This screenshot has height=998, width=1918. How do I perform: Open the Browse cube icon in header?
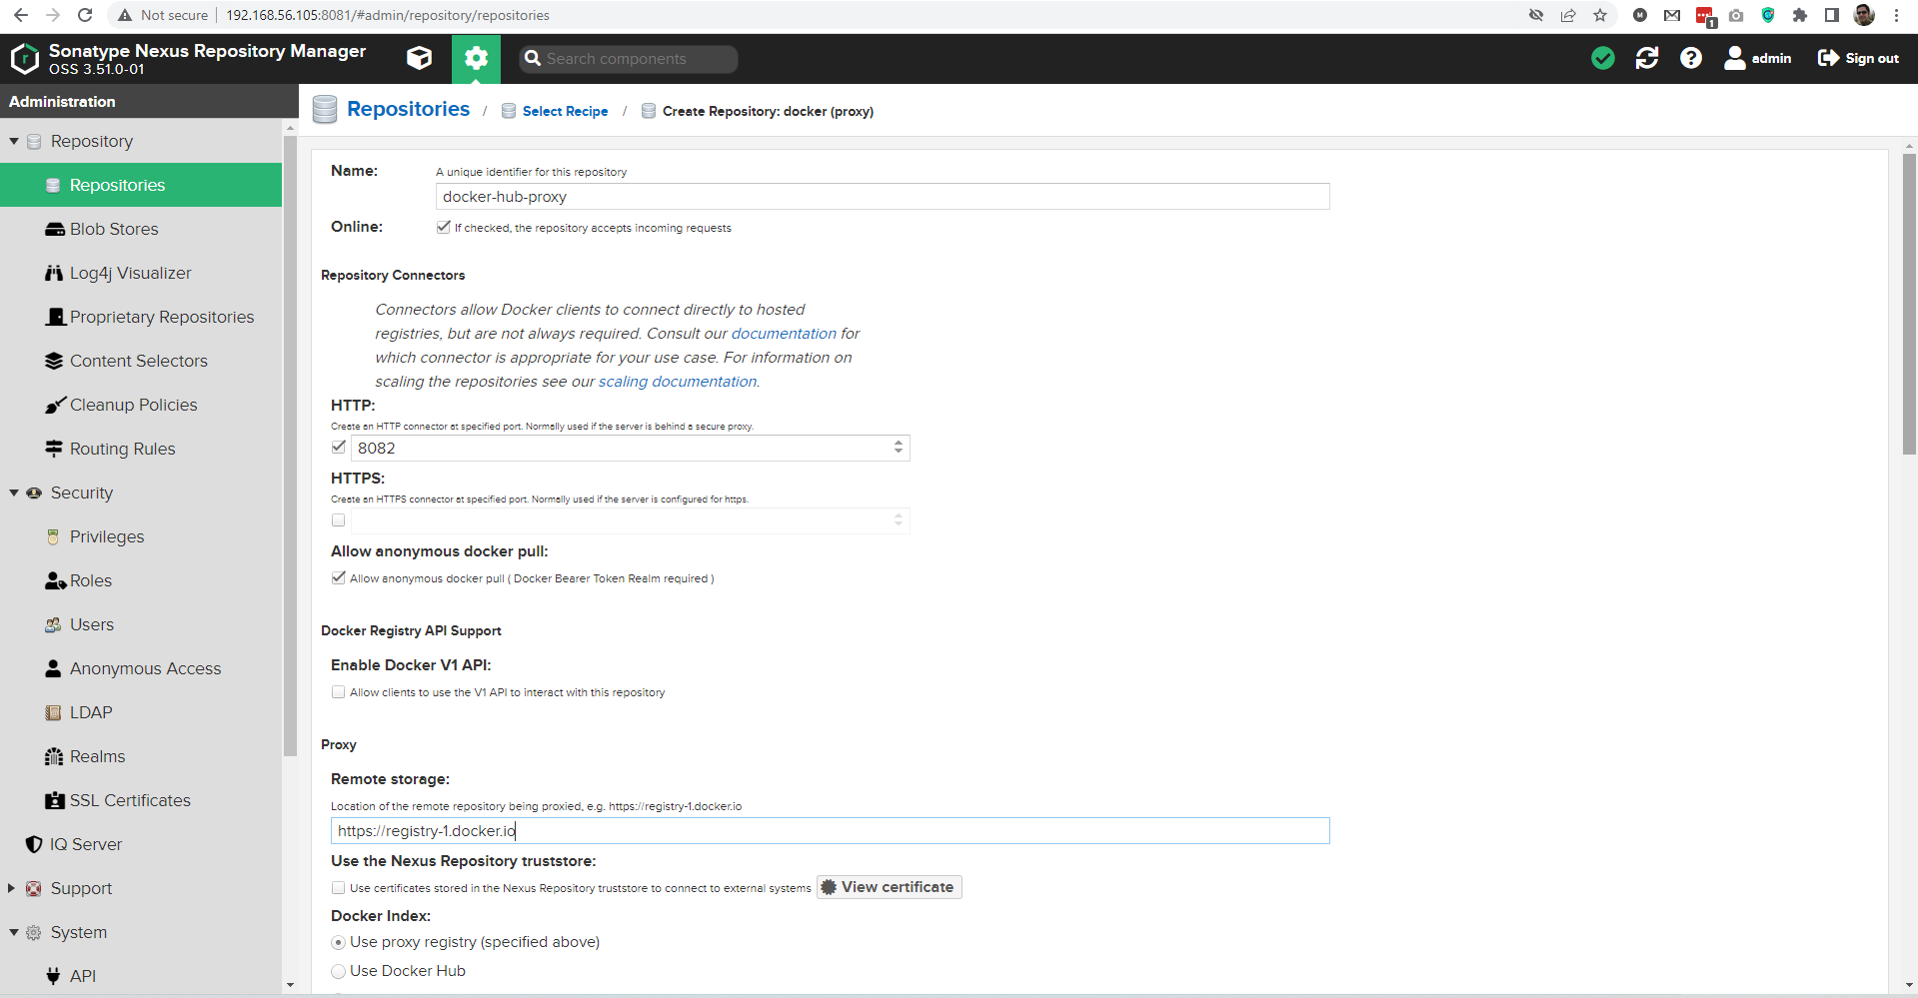[420, 58]
